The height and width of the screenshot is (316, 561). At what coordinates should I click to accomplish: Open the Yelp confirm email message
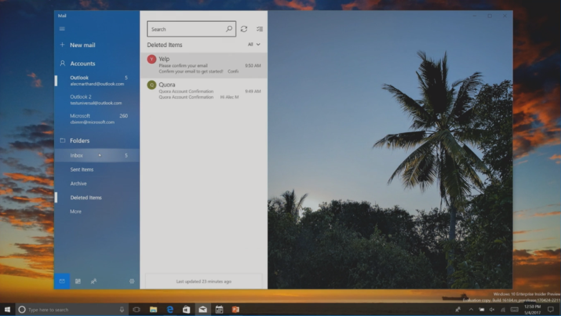203,65
